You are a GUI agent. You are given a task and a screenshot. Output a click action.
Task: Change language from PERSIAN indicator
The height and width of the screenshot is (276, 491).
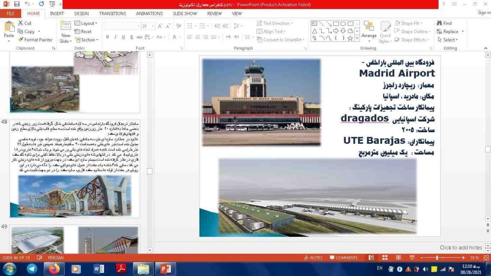[56, 257]
